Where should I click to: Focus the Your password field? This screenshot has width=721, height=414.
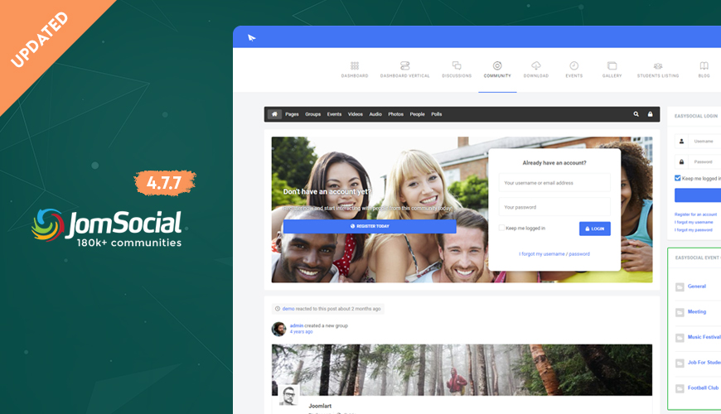click(554, 207)
